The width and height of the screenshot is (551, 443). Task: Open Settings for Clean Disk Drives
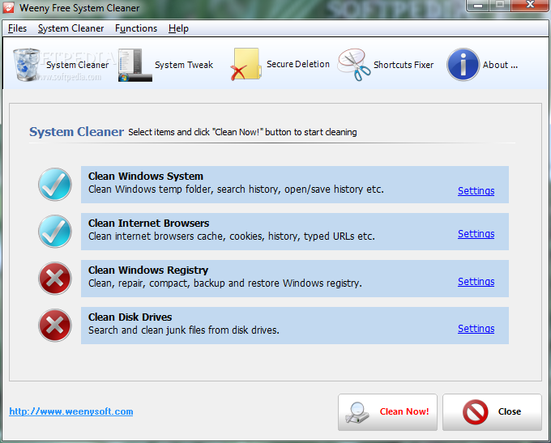point(476,329)
